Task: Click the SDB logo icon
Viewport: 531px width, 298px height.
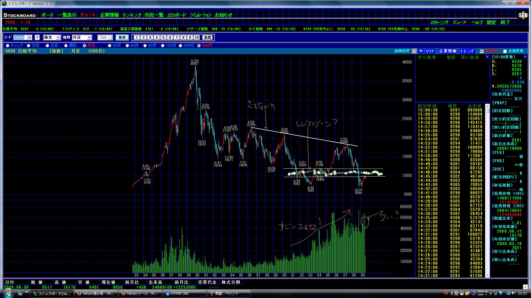Action: [523, 15]
